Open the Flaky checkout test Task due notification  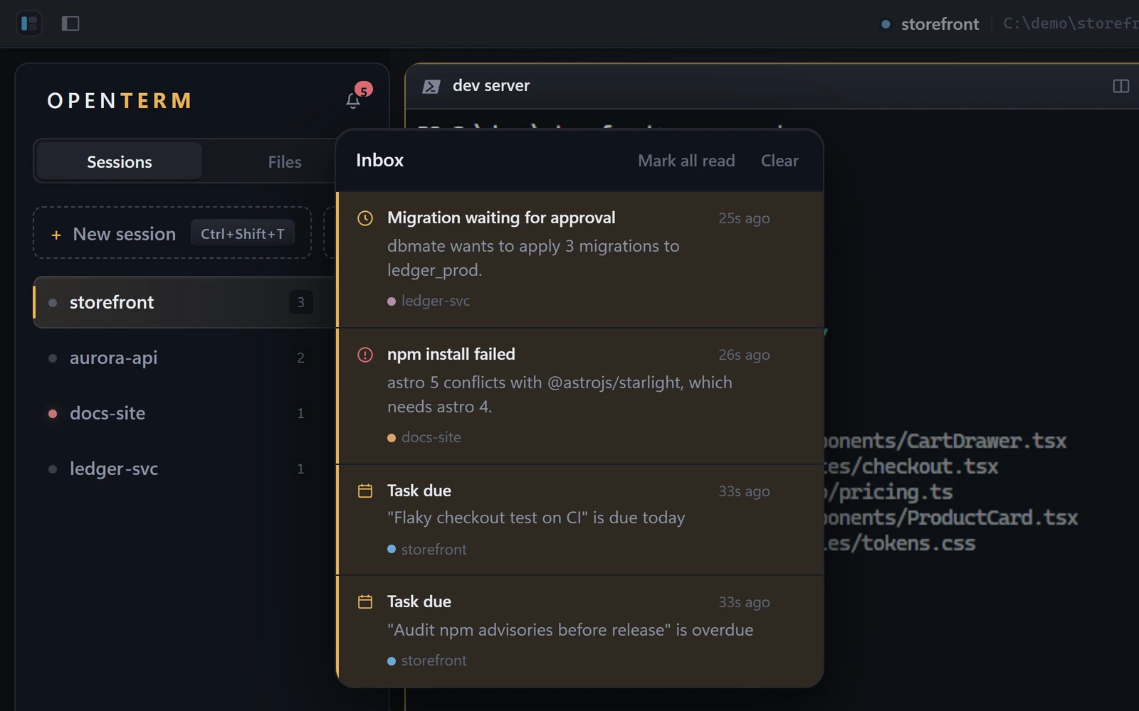pos(580,520)
